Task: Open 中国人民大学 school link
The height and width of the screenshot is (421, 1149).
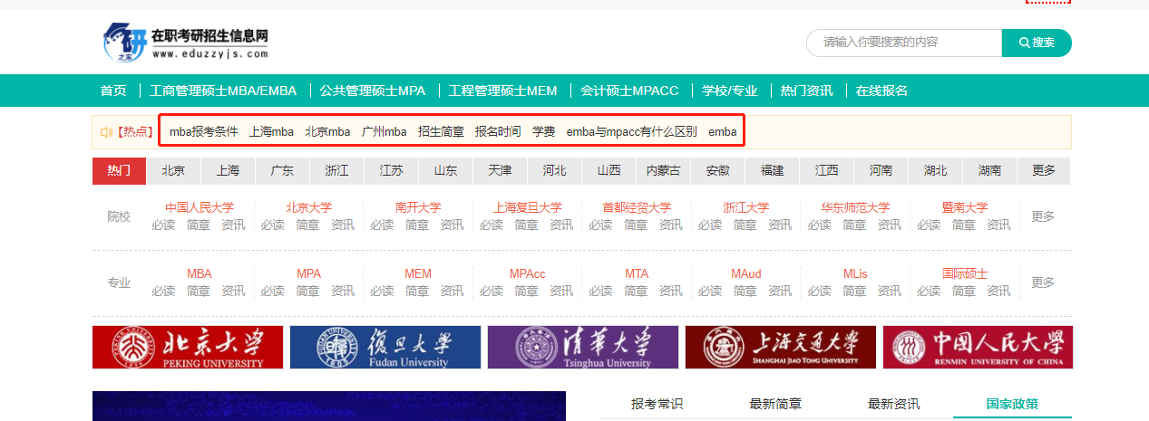Action: [200, 207]
